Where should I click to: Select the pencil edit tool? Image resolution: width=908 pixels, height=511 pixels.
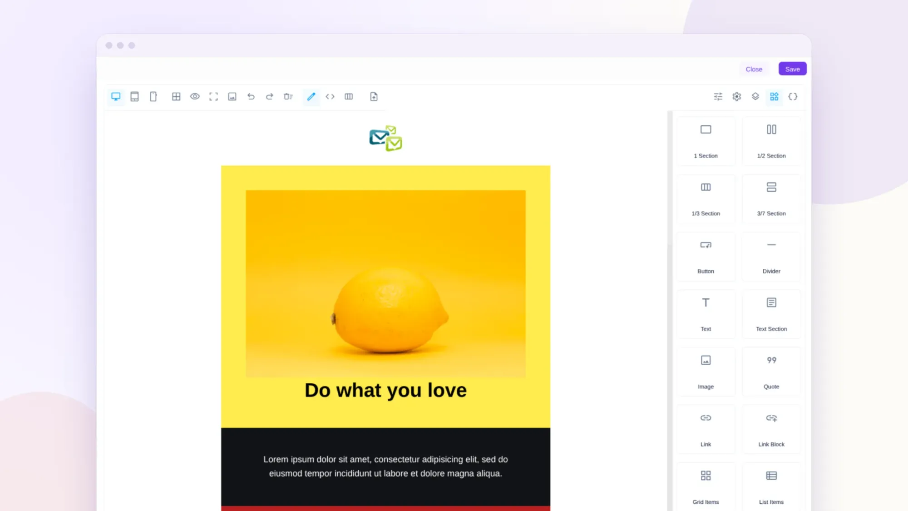(x=311, y=96)
